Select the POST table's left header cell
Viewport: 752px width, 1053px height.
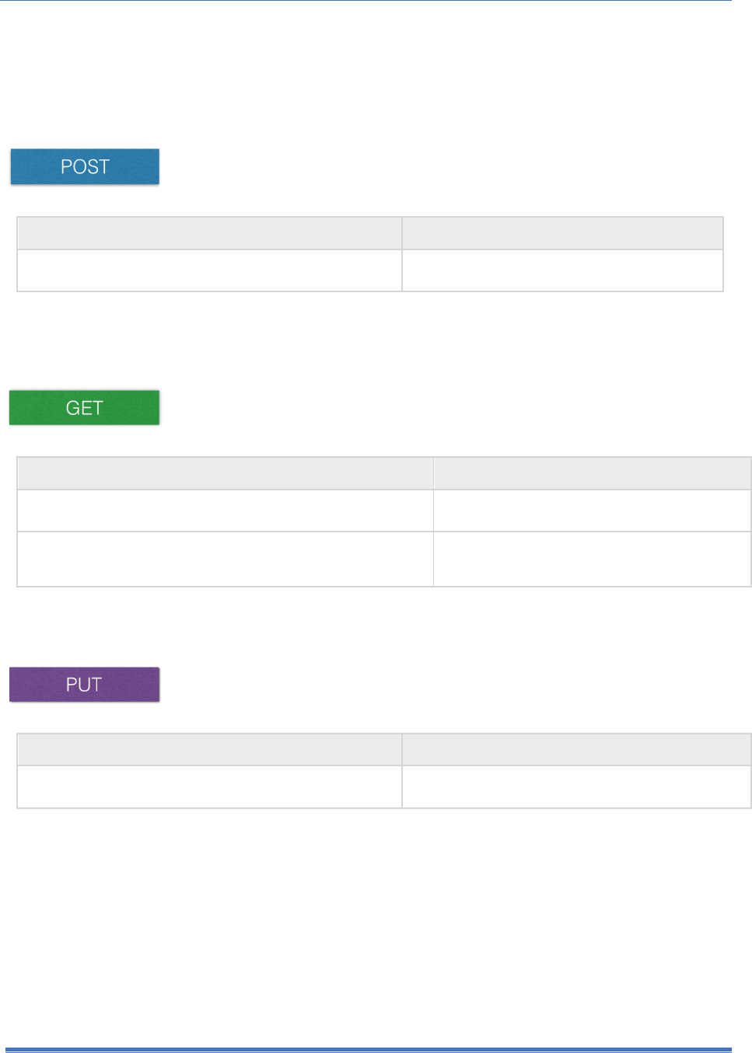click(x=209, y=233)
